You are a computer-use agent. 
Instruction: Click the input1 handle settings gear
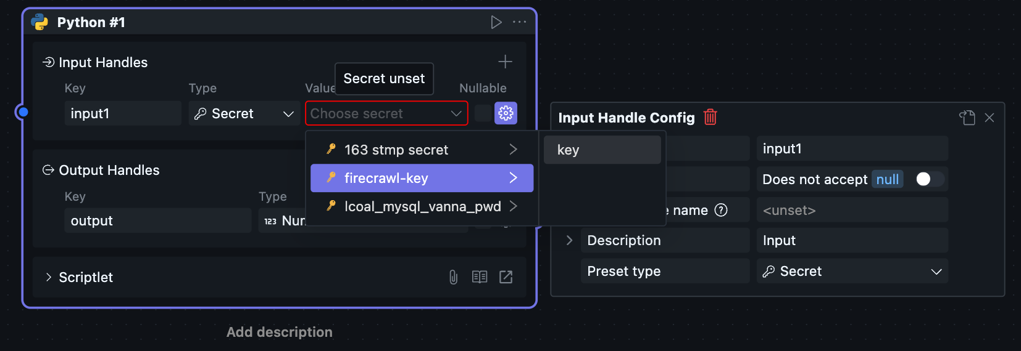click(x=506, y=113)
